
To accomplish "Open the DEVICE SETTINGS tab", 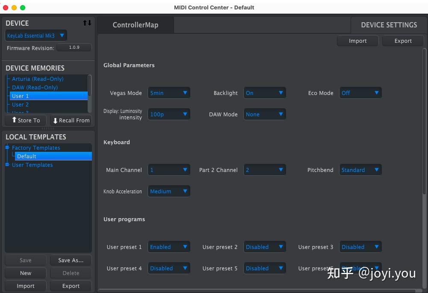I will pyautogui.click(x=389, y=25).
